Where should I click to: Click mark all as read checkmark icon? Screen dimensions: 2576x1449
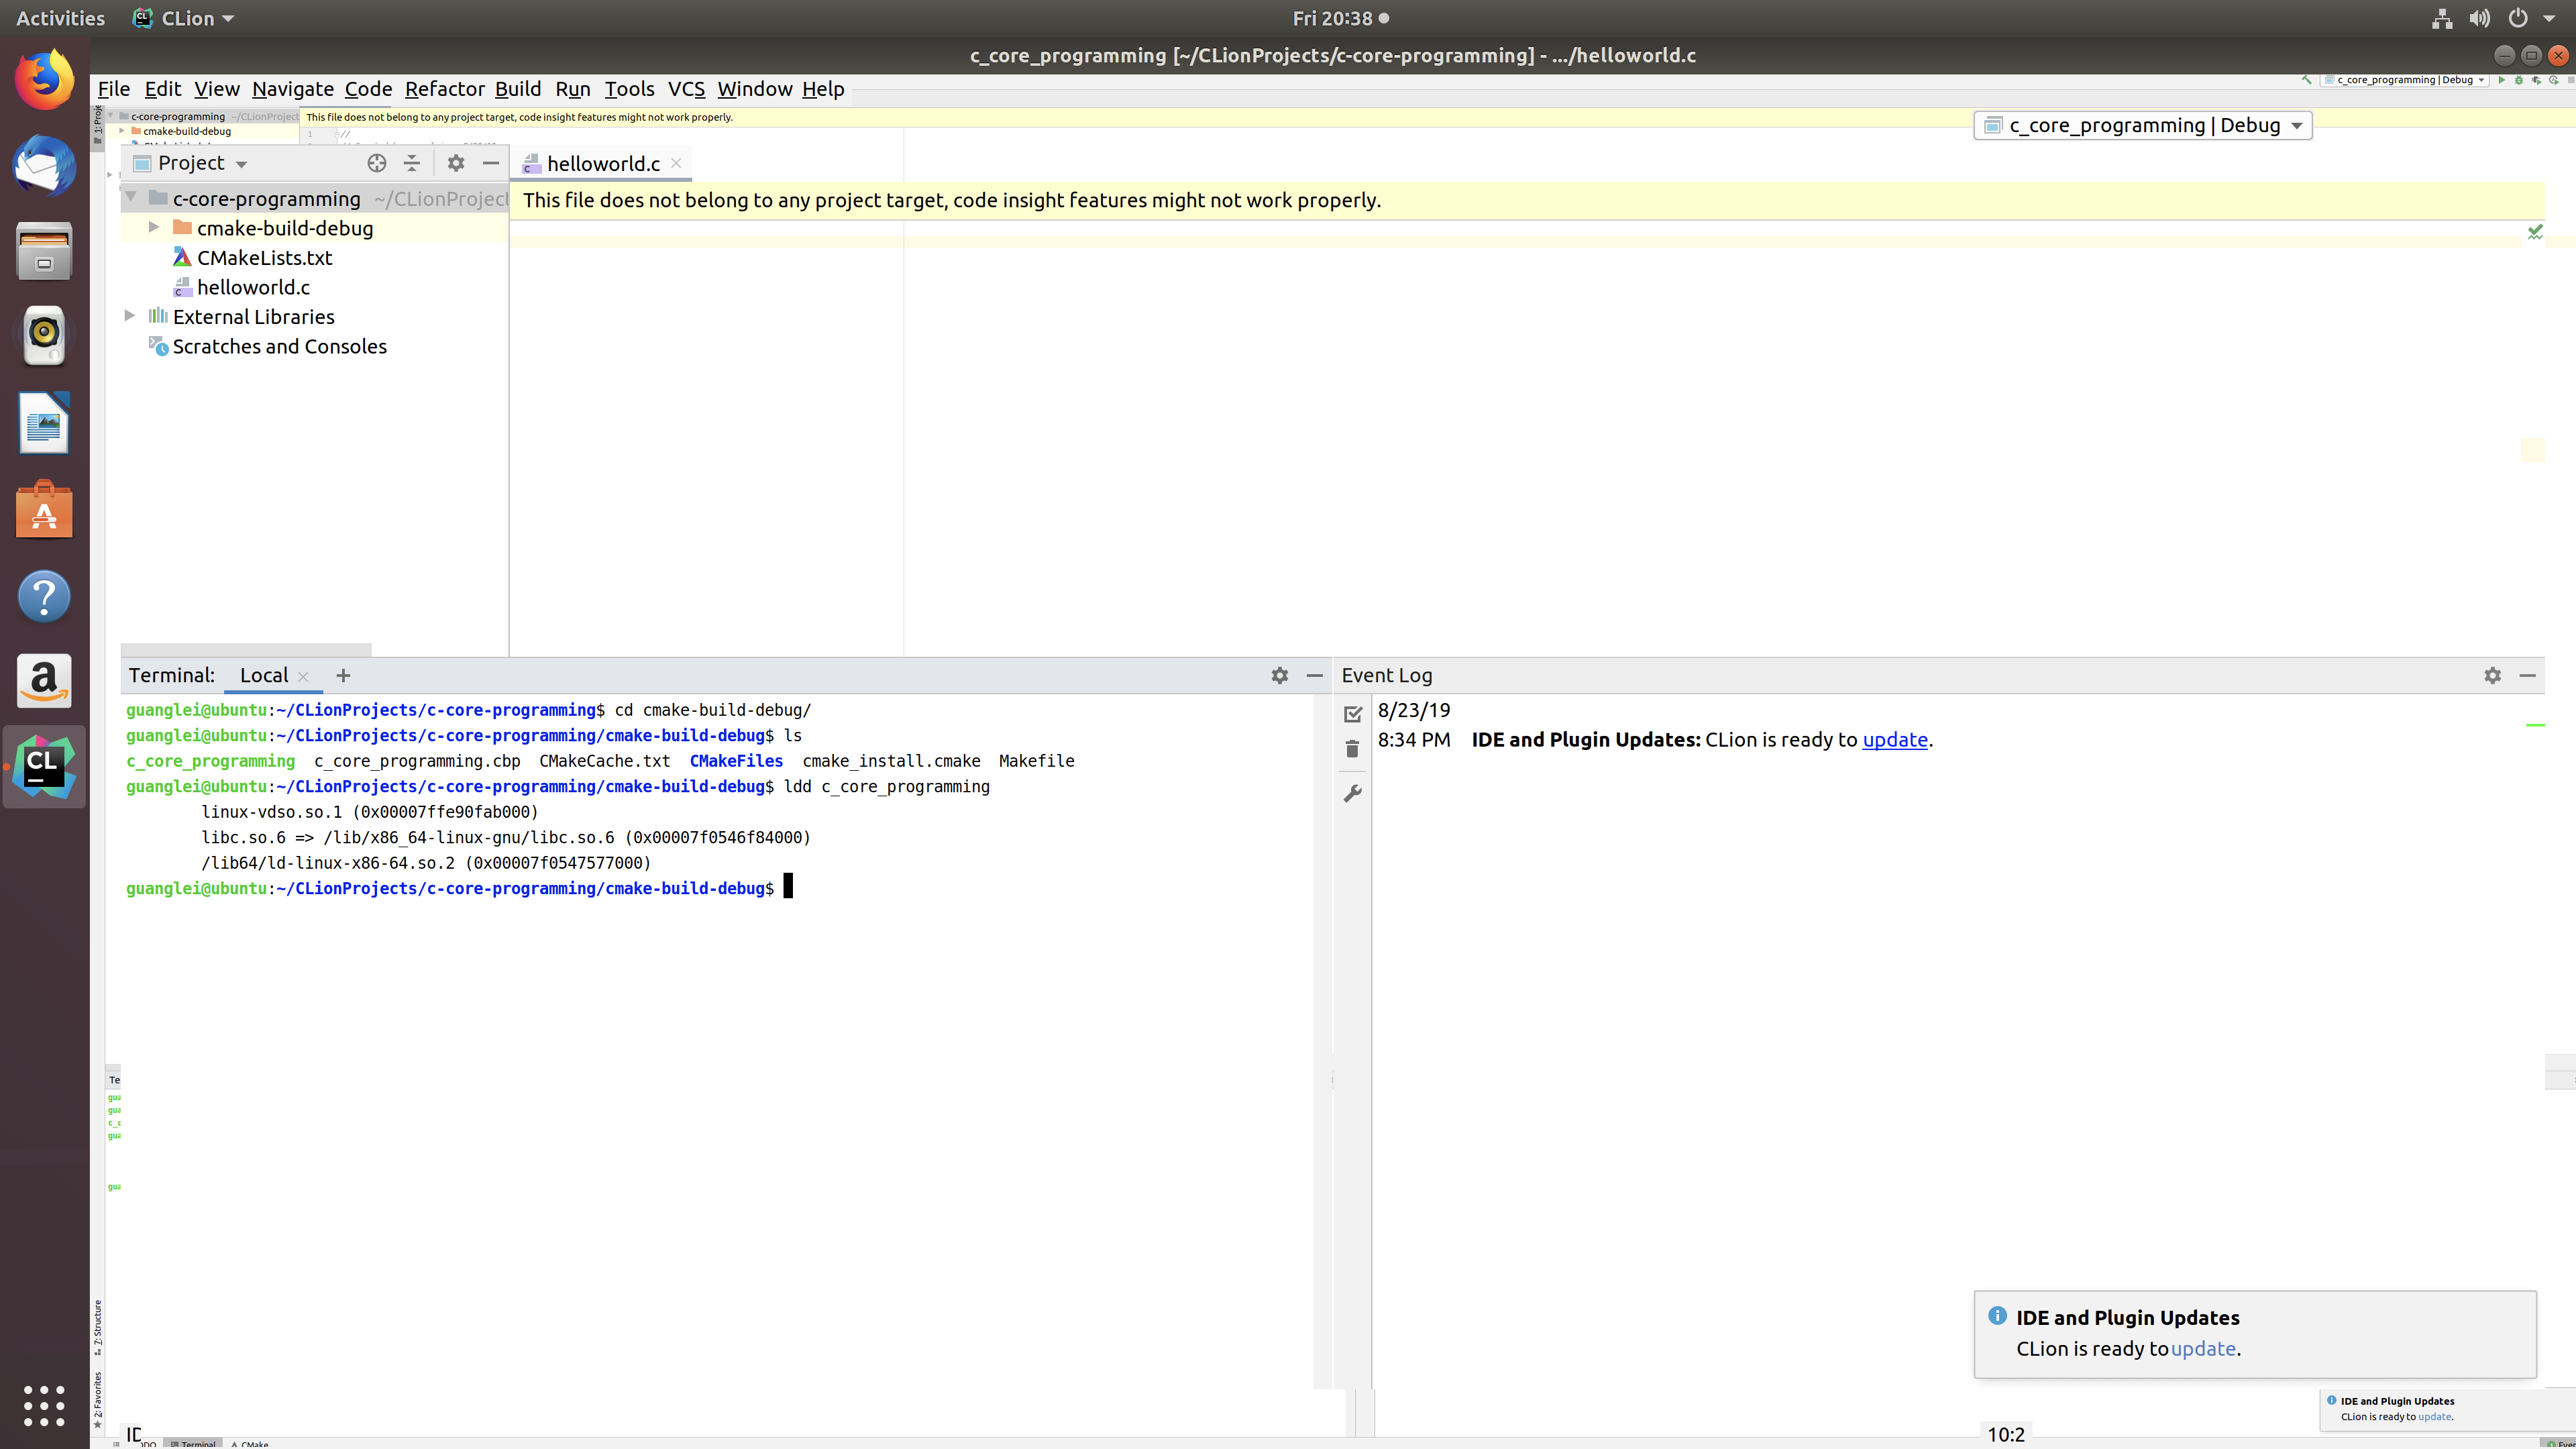tap(1352, 714)
